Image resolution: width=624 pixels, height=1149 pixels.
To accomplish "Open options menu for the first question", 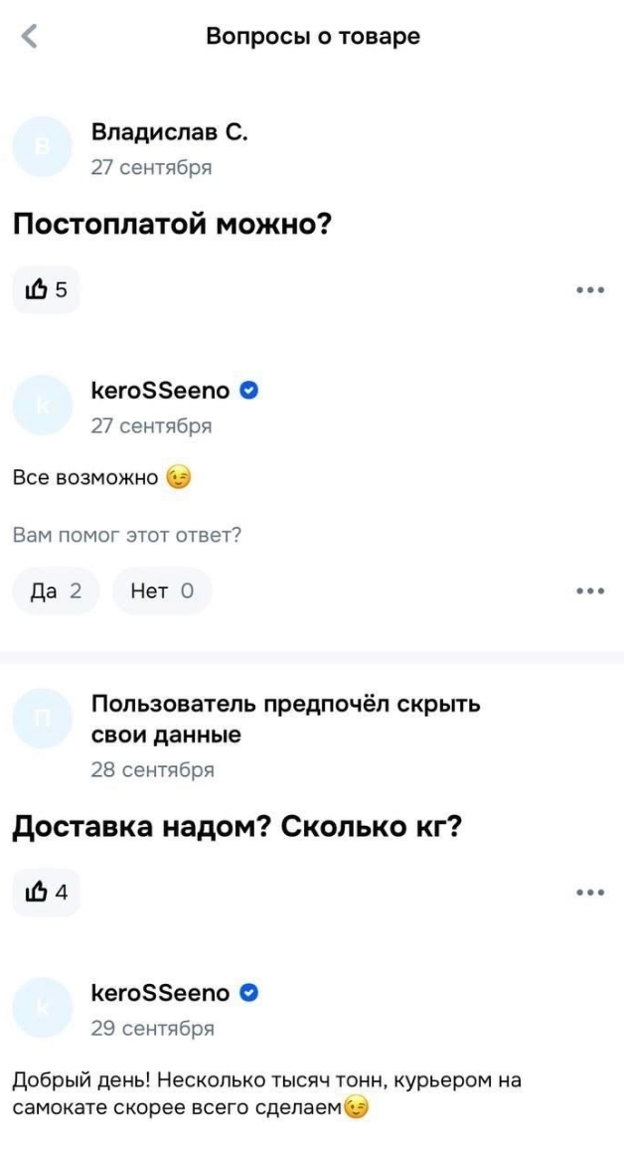I will point(592,289).
